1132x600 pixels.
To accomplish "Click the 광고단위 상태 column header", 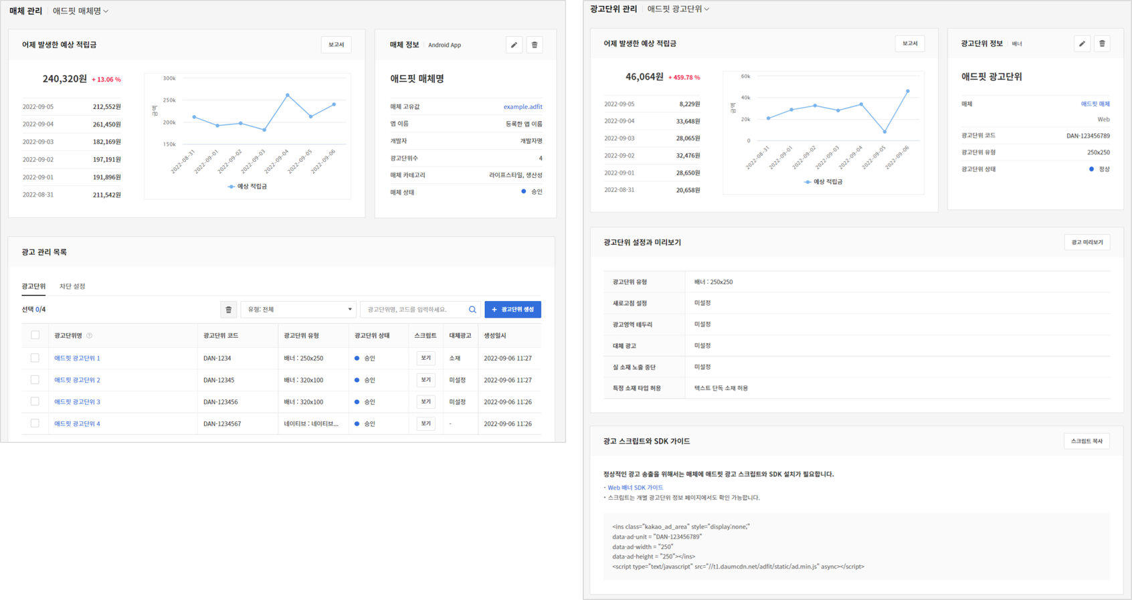I will click(x=372, y=336).
